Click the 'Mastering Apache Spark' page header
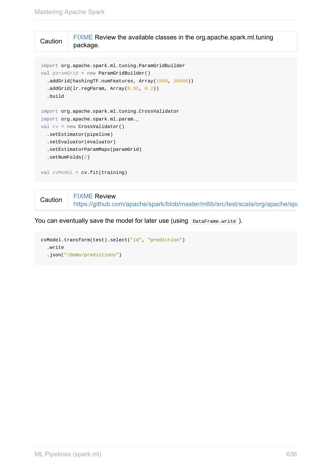The width and height of the screenshot is (332, 469). 69,12
